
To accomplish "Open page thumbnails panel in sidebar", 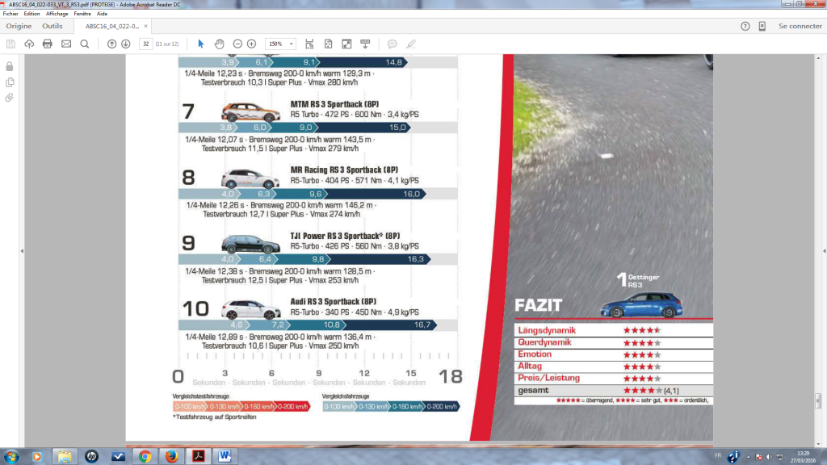I will coord(10,82).
